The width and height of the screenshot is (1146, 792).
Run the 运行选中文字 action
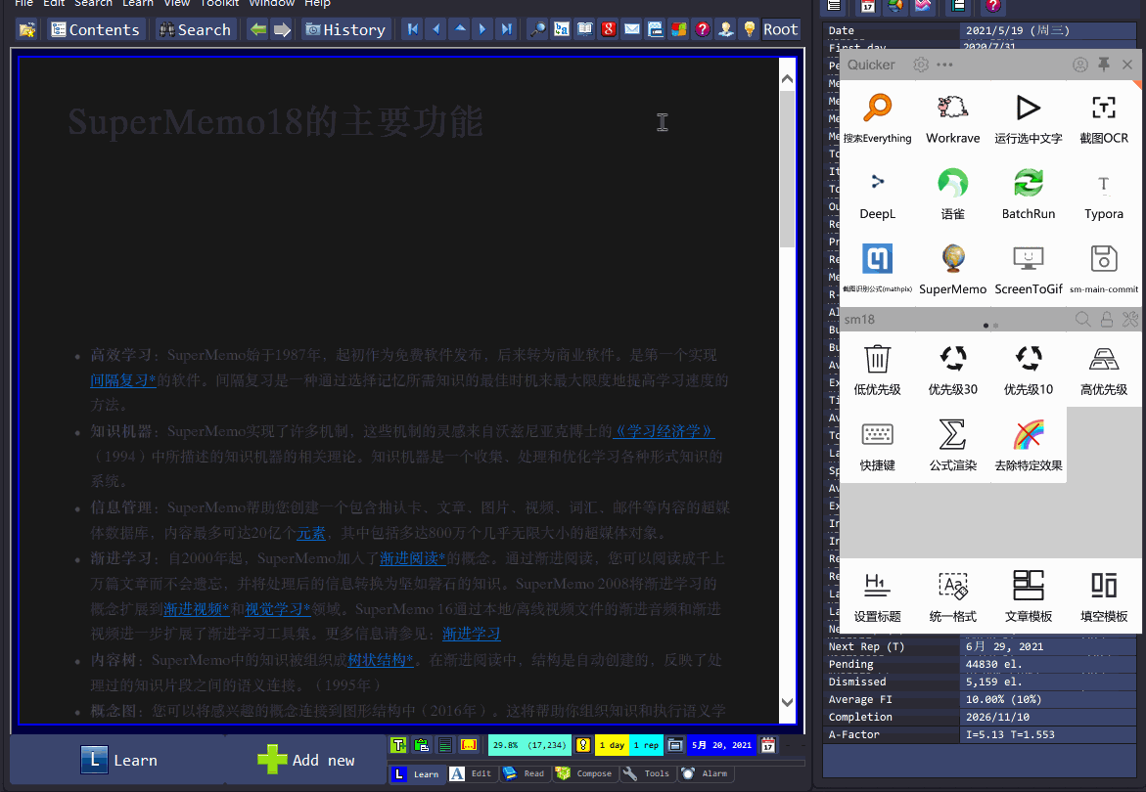pyautogui.click(x=1029, y=118)
